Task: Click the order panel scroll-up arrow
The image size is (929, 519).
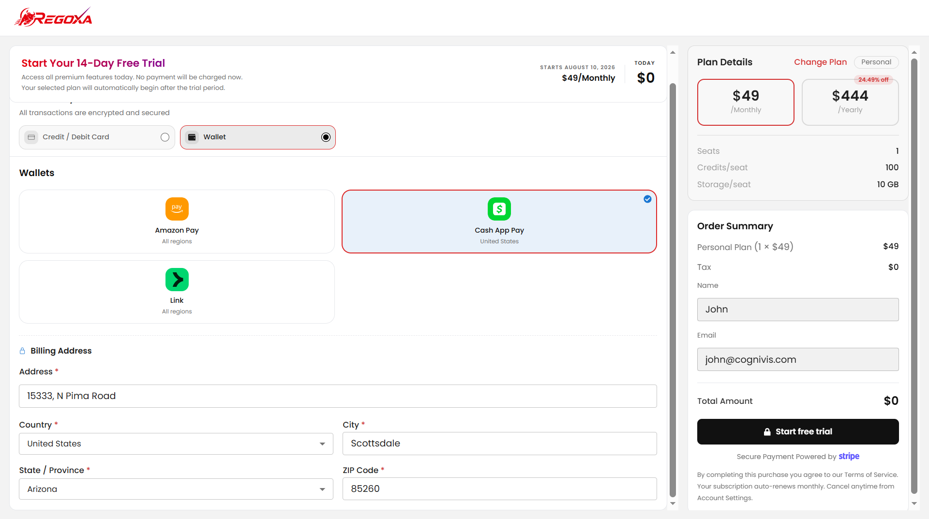Action: tap(914, 52)
